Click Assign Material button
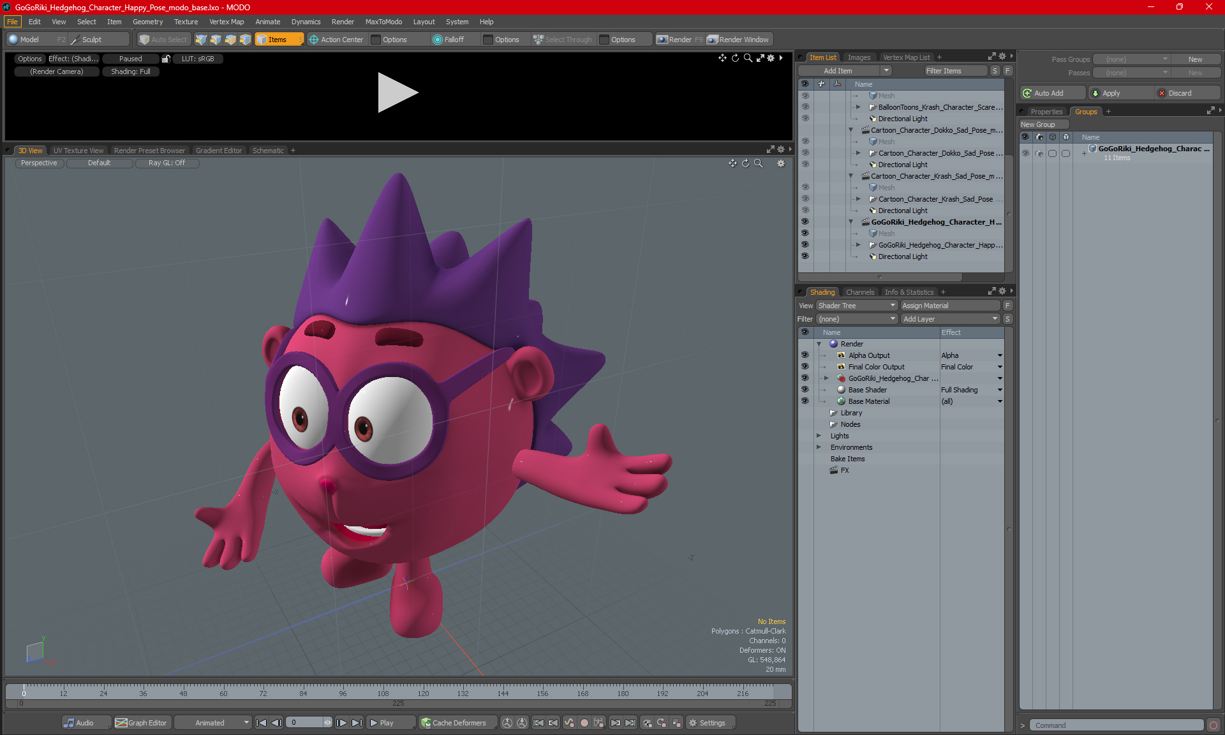 coord(951,306)
